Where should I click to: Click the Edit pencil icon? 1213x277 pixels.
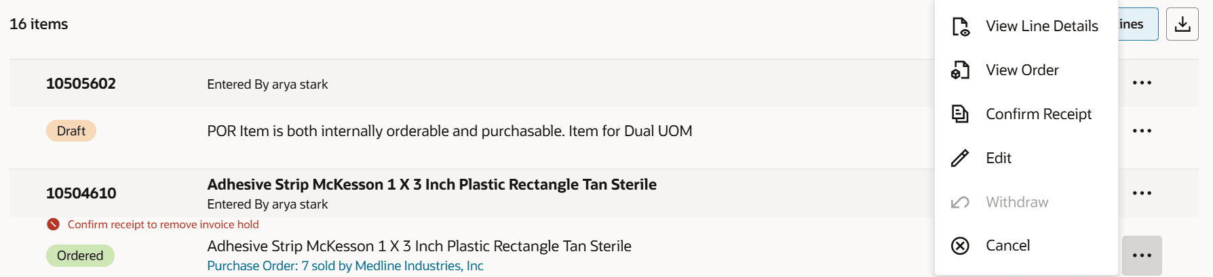(x=960, y=158)
